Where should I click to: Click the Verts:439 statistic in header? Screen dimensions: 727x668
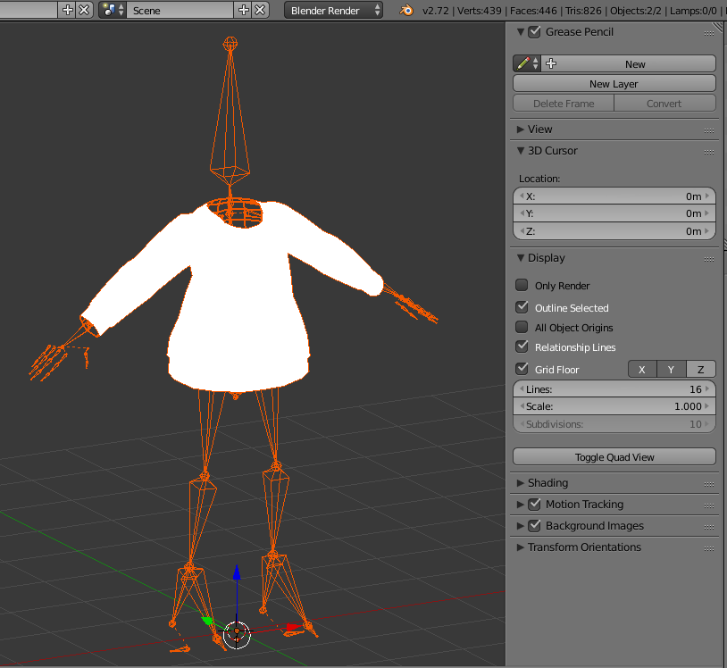coord(480,10)
